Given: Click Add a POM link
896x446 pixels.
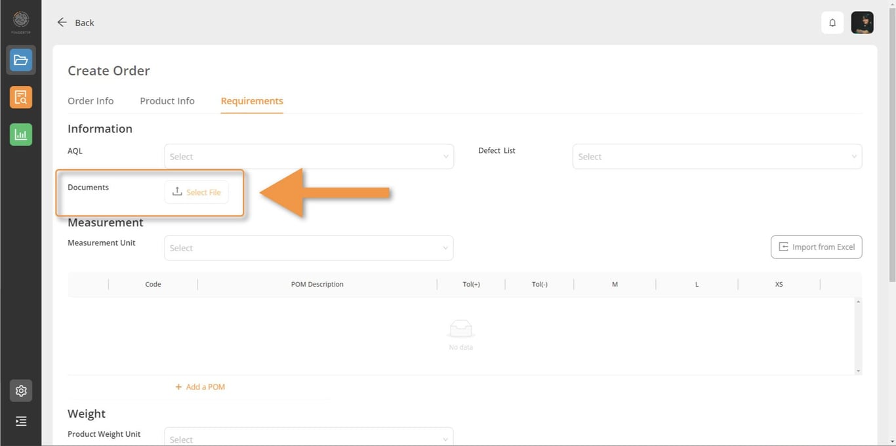Looking at the screenshot, I should 200,387.
